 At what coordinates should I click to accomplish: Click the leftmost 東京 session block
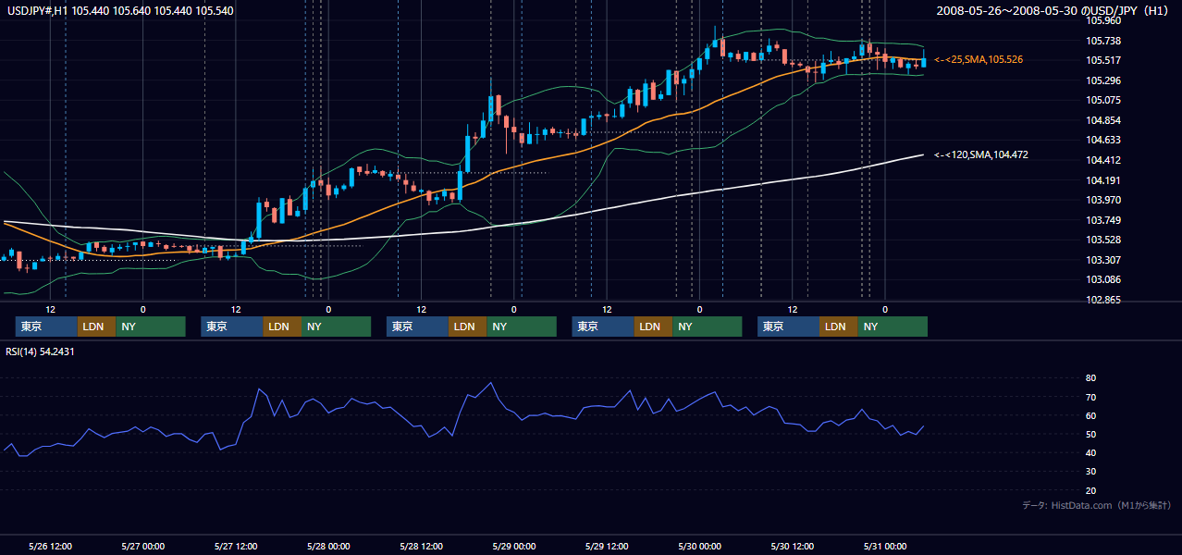(46, 327)
